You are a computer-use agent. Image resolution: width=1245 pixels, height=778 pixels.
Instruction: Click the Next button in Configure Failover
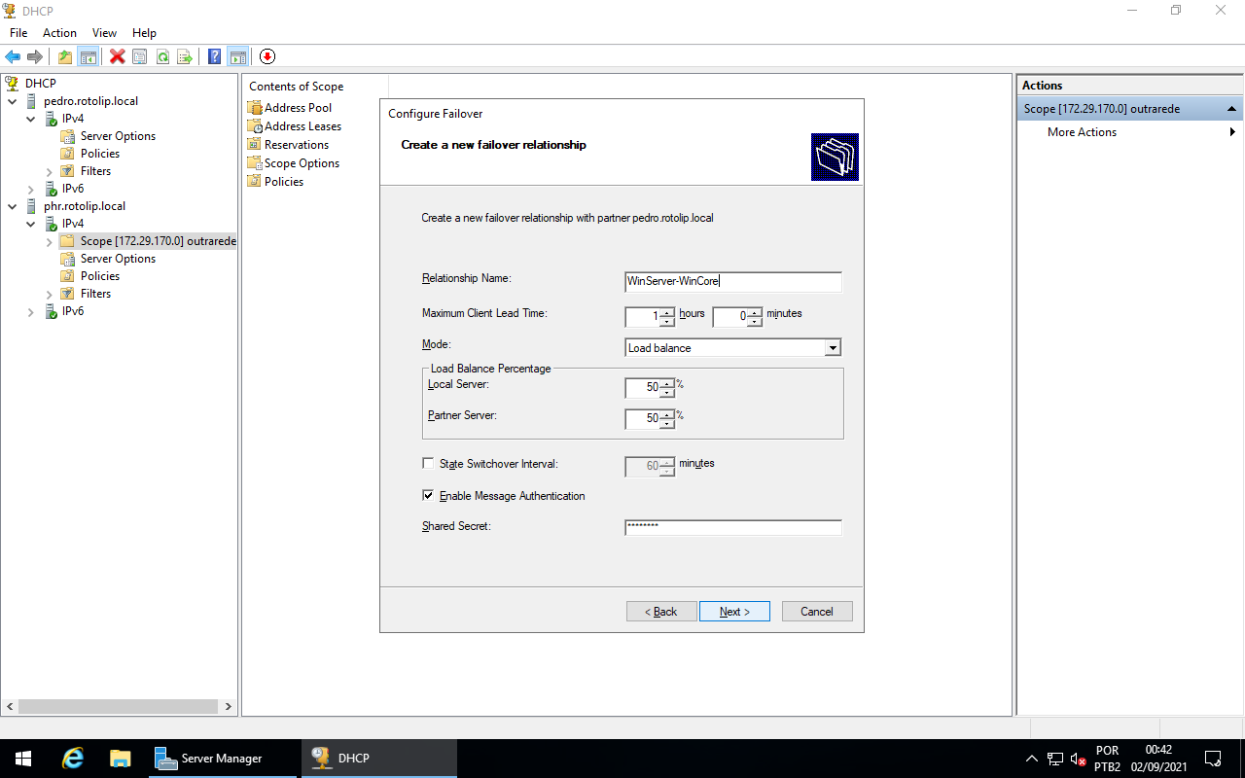coord(734,611)
